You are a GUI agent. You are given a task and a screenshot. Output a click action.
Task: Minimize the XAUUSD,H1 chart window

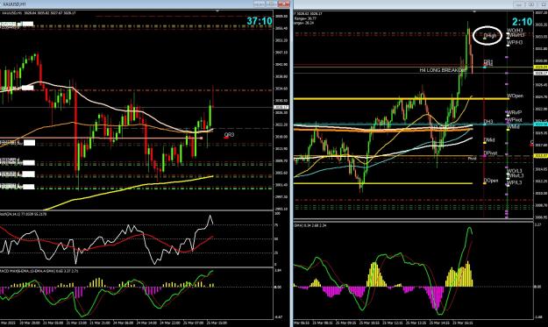(259, 4)
